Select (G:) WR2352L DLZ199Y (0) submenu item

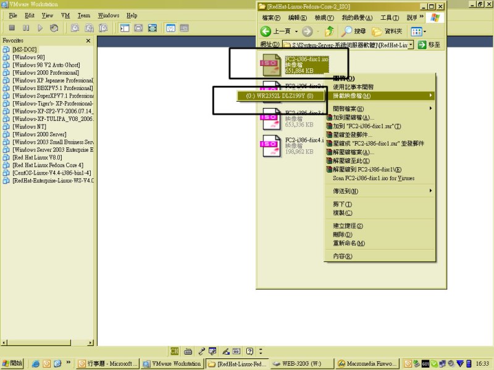[280, 96]
